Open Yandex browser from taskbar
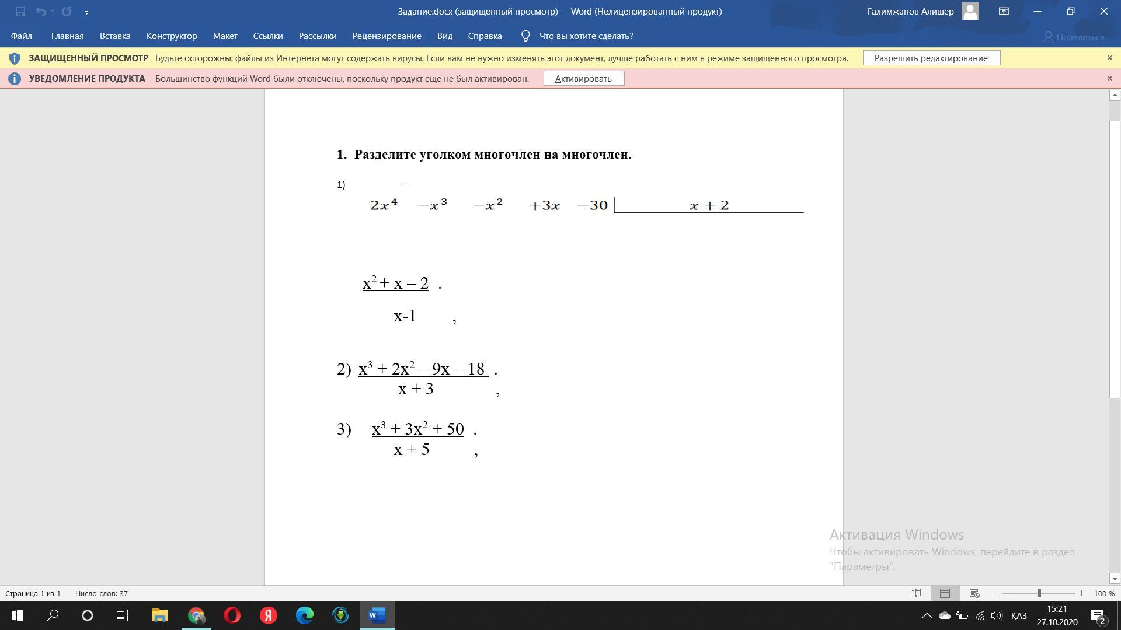Screen dimensions: 1121x630 269,615
